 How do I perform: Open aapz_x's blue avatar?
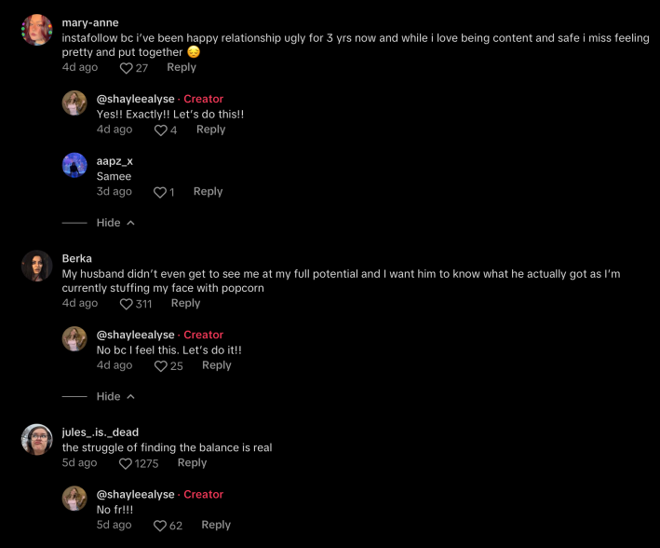click(74, 165)
